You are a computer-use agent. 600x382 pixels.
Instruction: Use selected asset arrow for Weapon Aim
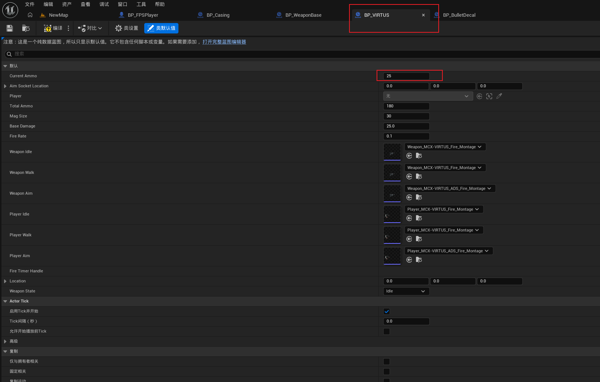point(409,197)
